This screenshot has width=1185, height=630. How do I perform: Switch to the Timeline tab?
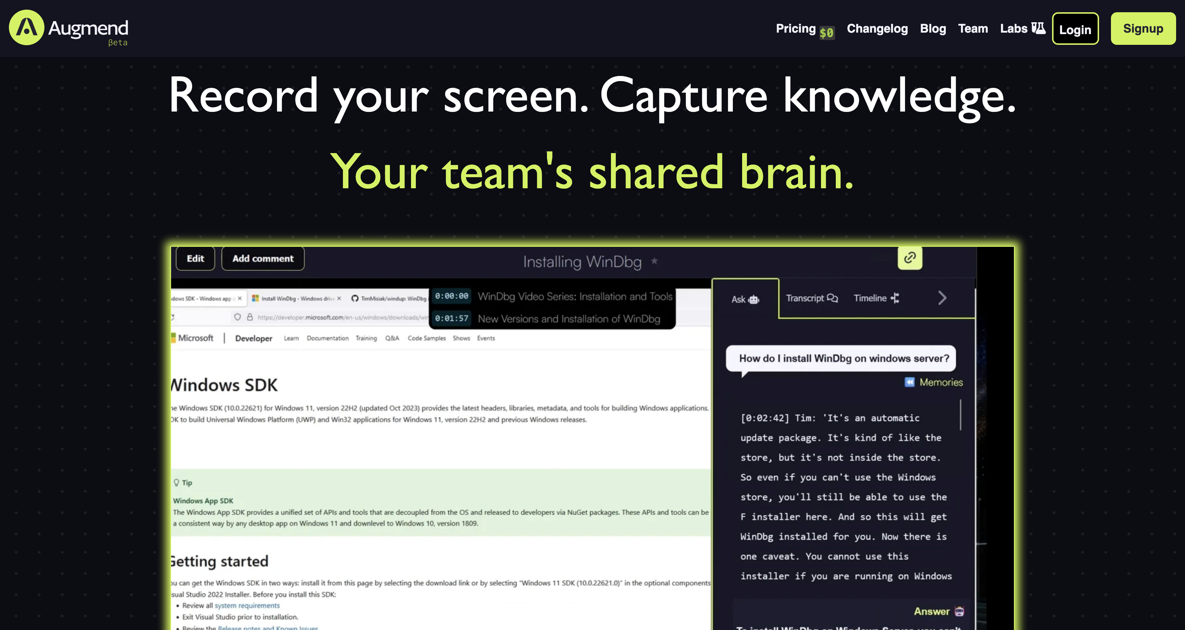click(x=876, y=298)
